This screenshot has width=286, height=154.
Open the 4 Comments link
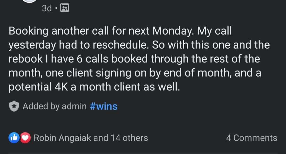(252, 138)
